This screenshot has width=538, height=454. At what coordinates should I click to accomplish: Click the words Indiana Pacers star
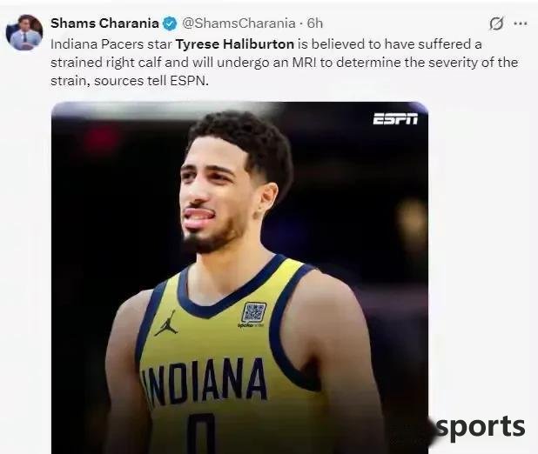(111, 44)
